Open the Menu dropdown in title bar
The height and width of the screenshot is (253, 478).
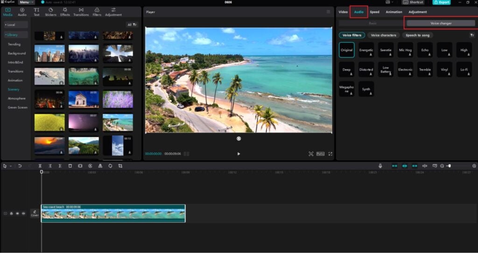click(x=26, y=2)
